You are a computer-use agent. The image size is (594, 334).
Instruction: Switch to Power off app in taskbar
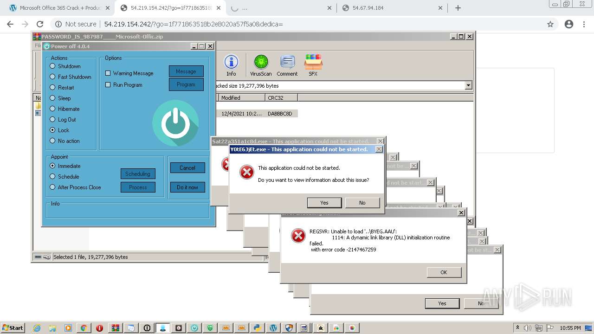pos(194,328)
